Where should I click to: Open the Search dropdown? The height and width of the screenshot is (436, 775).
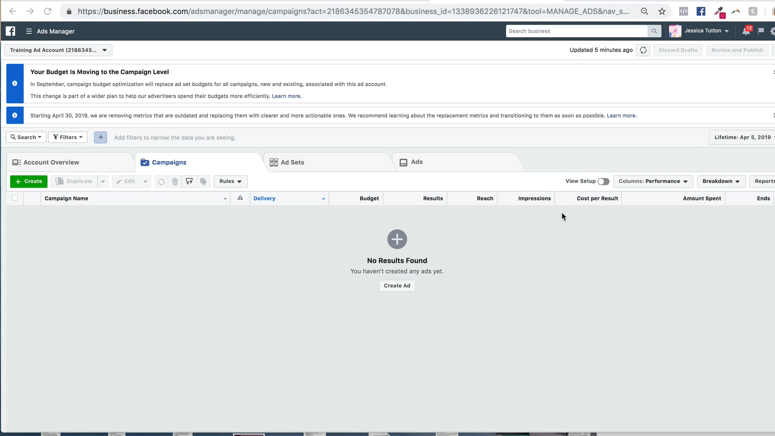(26, 137)
